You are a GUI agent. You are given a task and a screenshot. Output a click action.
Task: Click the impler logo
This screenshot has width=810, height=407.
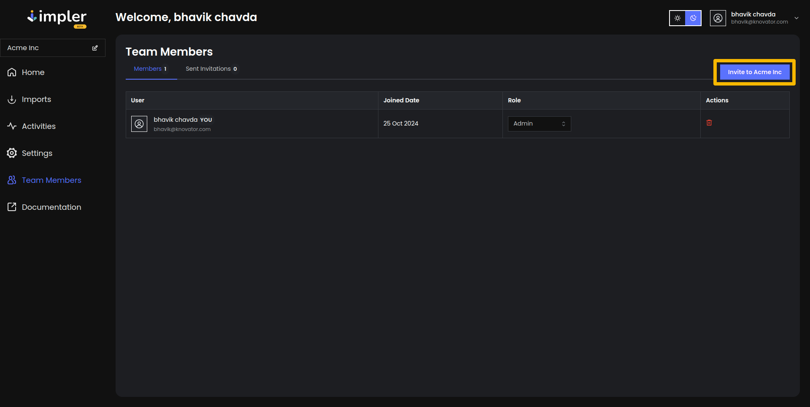pyautogui.click(x=57, y=18)
